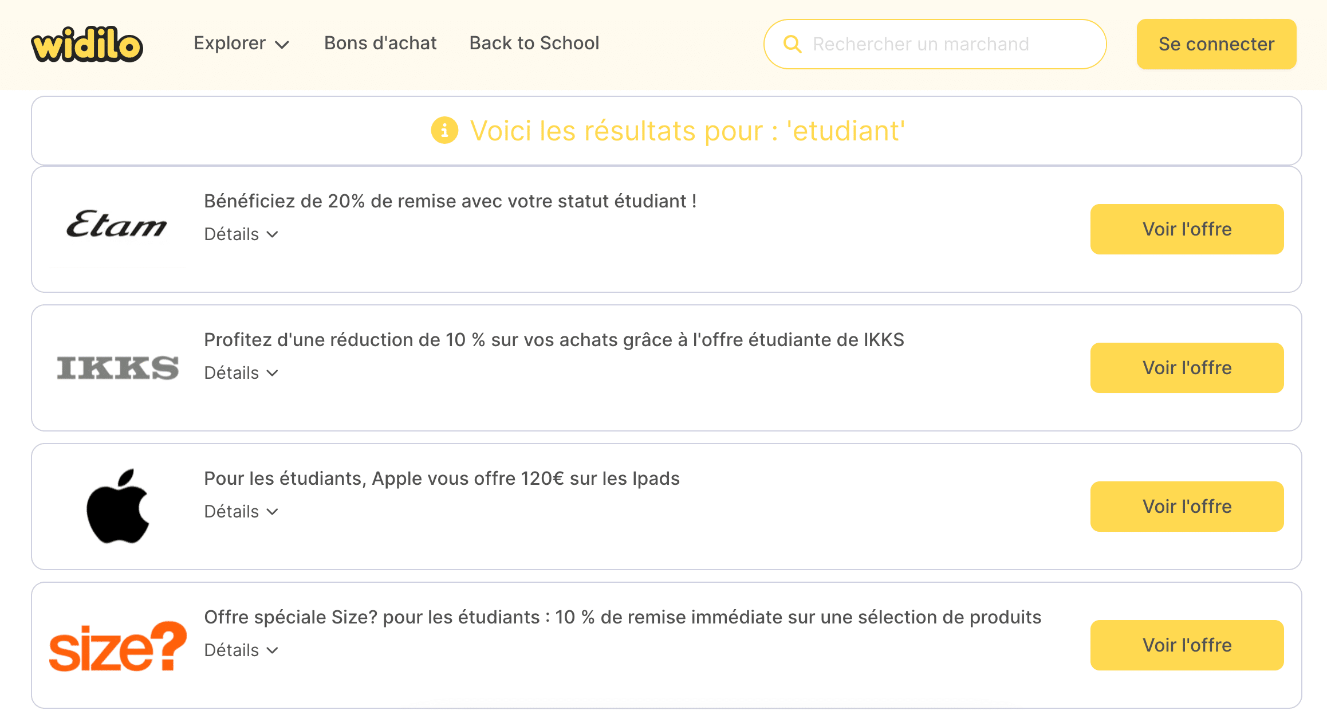Viewport: 1327px width, 710px height.
Task: Click Se connecter
Action: tap(1216, 44)
